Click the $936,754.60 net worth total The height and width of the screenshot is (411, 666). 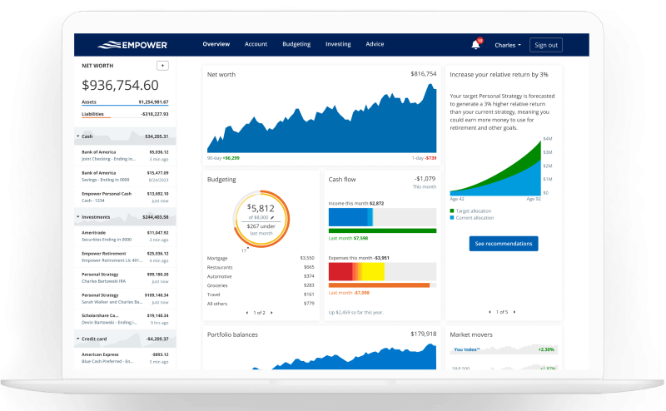click(120, 86)
